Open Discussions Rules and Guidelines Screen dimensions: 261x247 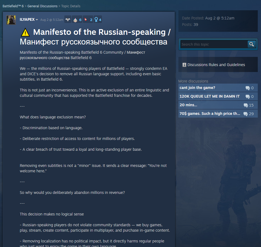click(x=216, y=65)
